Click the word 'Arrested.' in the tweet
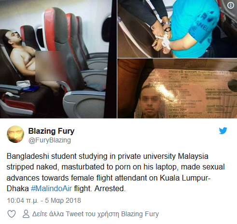Viewport: 237px width, 224px height. coord(110,188)
